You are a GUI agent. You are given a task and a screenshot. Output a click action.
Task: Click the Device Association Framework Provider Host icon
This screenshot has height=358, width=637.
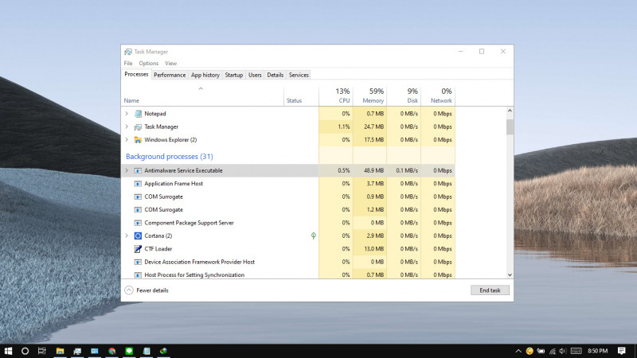coord(138,262)
